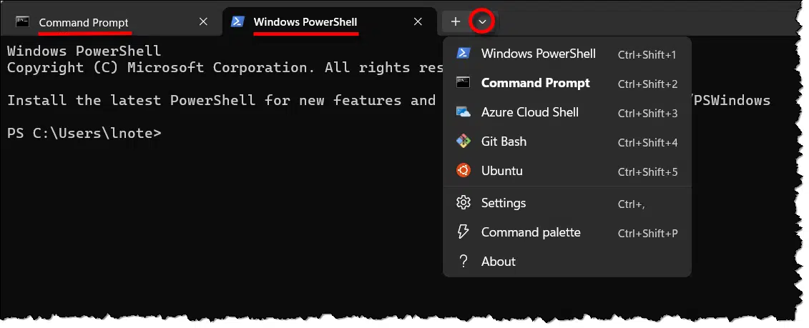Click the Settings gear icon
809x328 pixels.
point(464,203)
